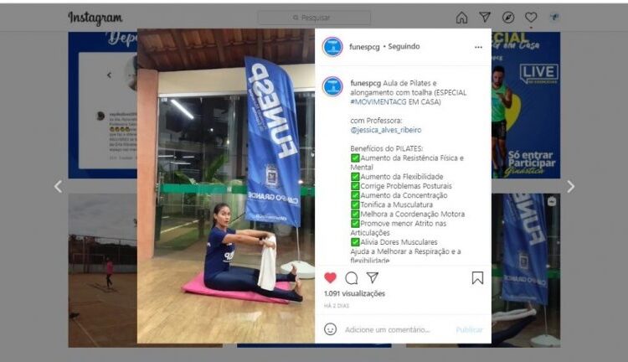628x362 pixels.
Task: Open the three-dot post options menu
Action: coord(478,47)
